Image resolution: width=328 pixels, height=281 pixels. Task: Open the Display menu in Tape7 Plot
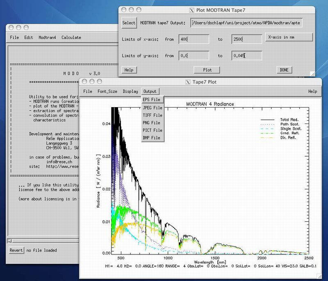pos(130,91)
